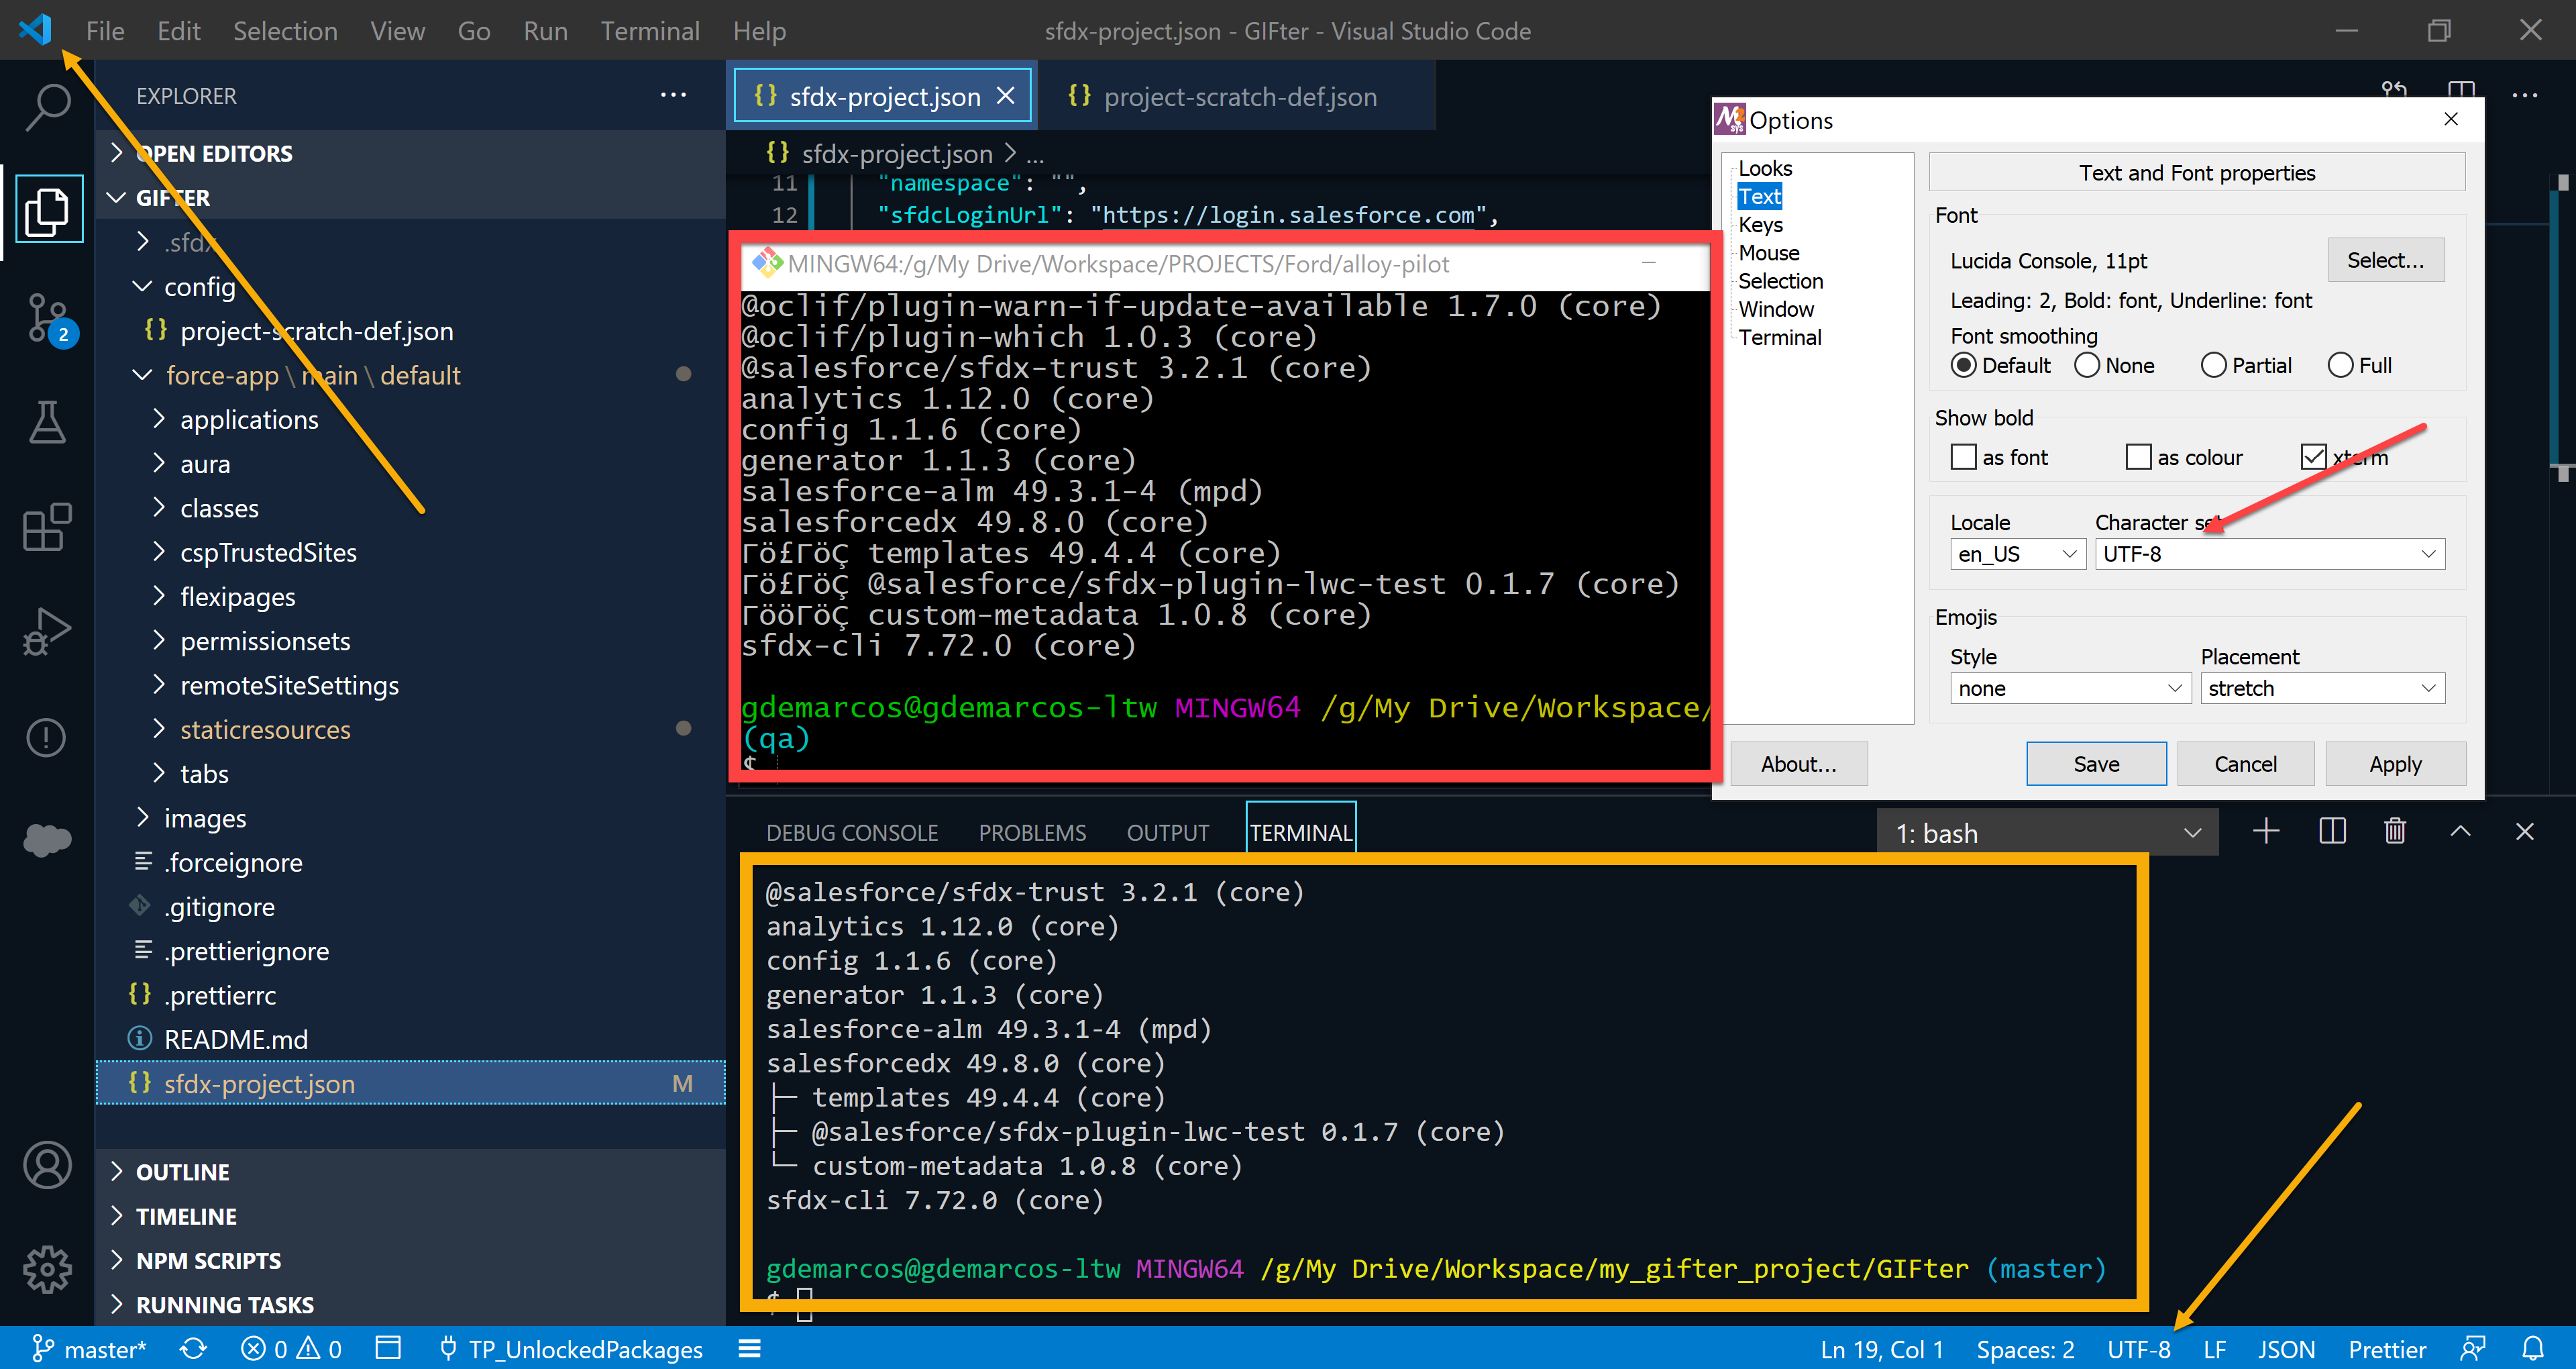Open the Terminal menu
Viewport: 2576px width, 1369px height.
650,31
